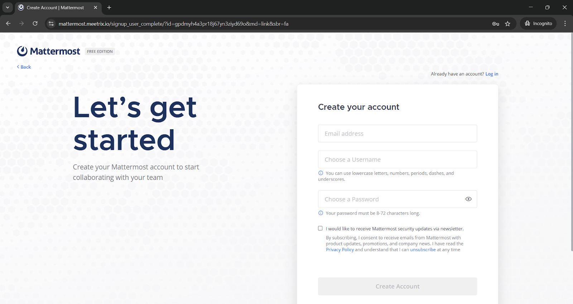Click the password length info icon

coord(320,213)
